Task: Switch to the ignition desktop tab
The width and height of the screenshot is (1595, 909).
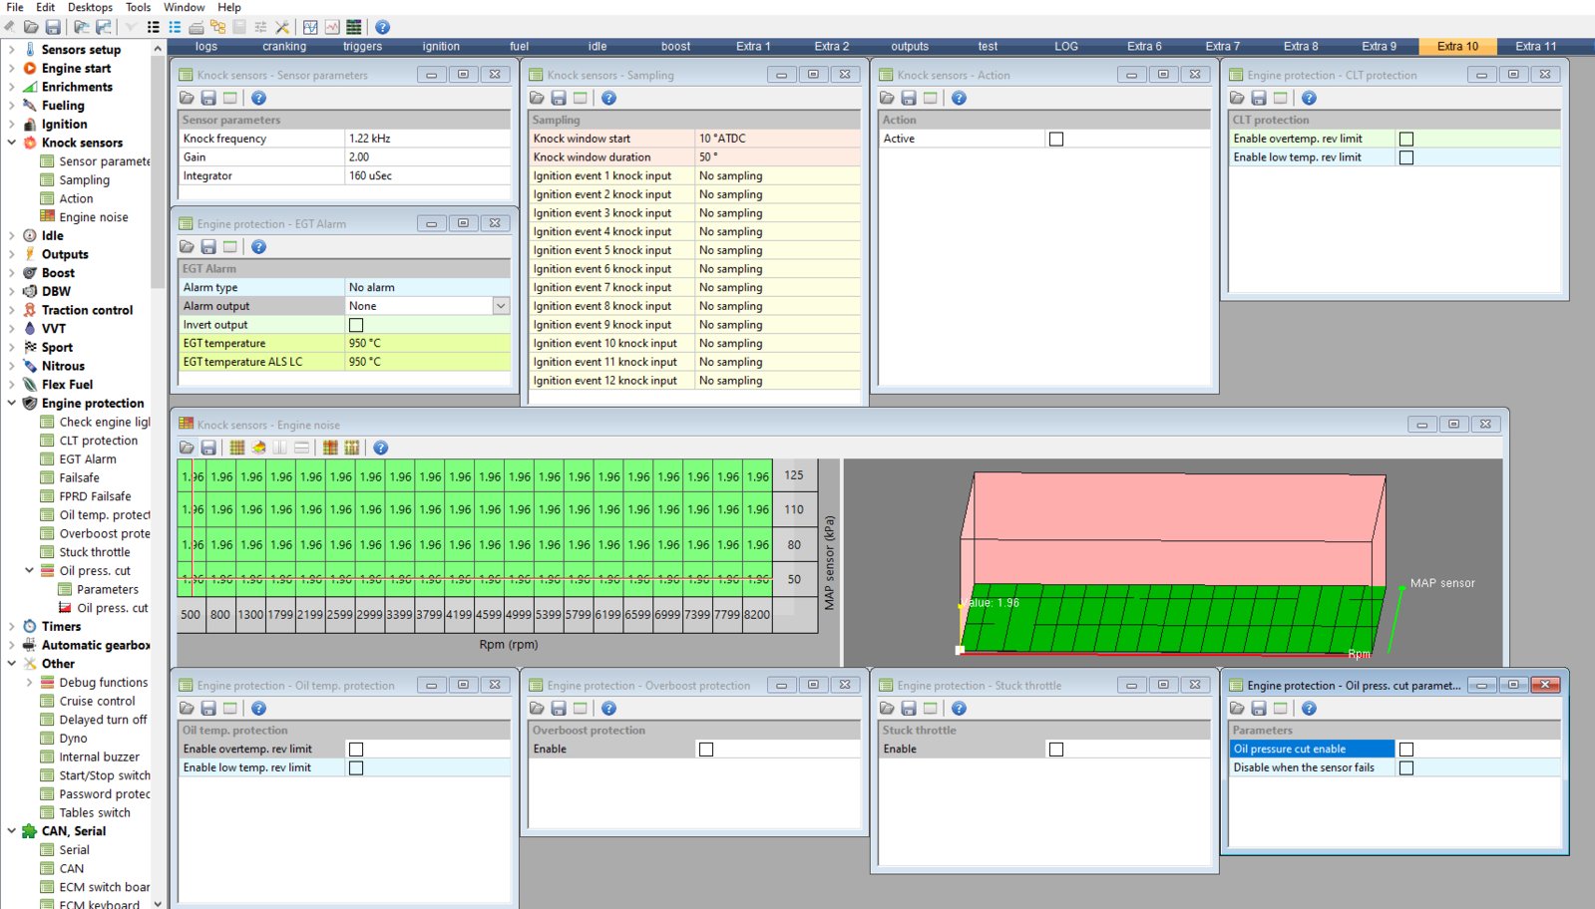Action: pos(441,46)
